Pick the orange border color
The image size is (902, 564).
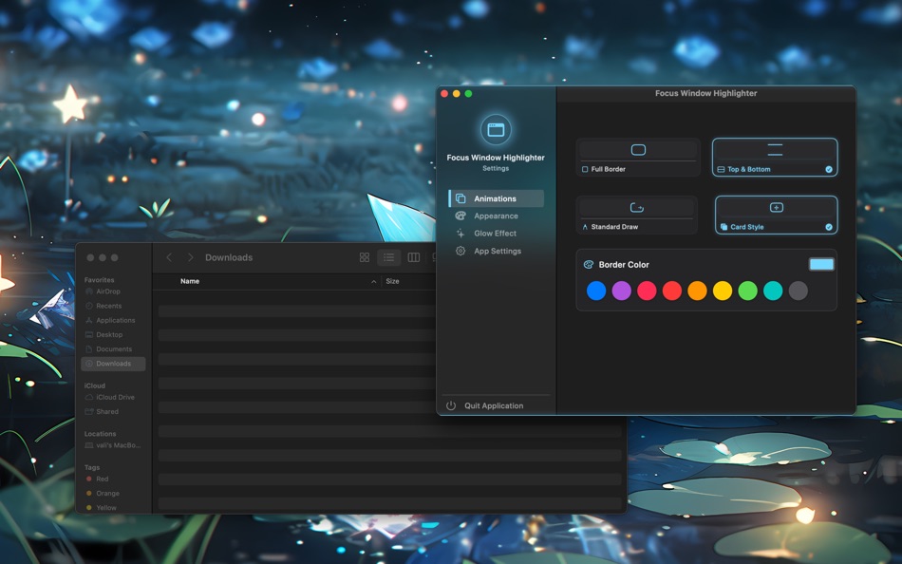(x=697, y=291)
